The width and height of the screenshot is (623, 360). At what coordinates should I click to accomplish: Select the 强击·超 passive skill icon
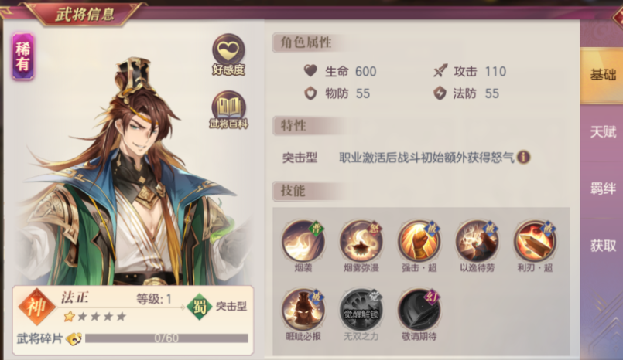(419, 242)
